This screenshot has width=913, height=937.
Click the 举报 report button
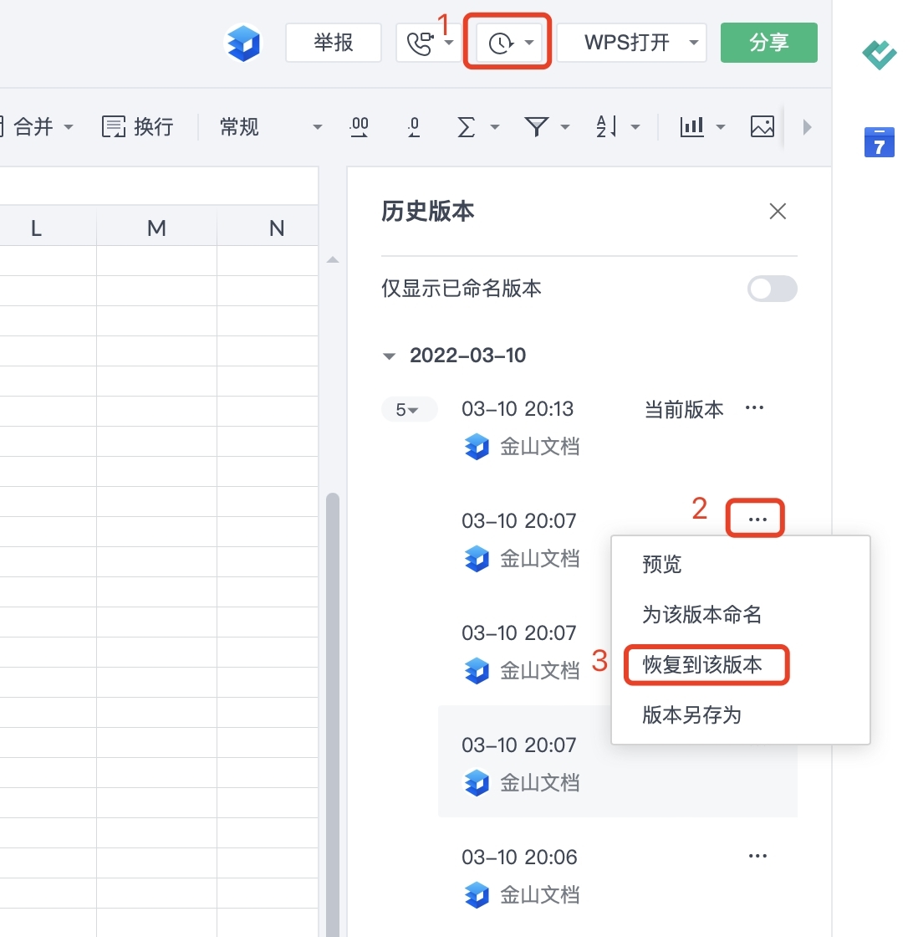pos(334,42)
